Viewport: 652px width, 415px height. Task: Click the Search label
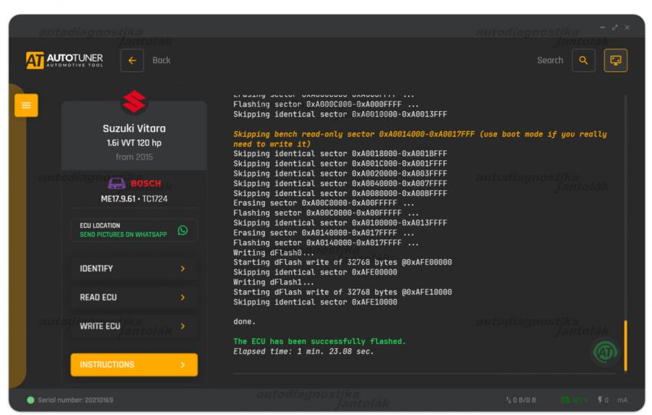pyautogui.click(x=550, y=60)
